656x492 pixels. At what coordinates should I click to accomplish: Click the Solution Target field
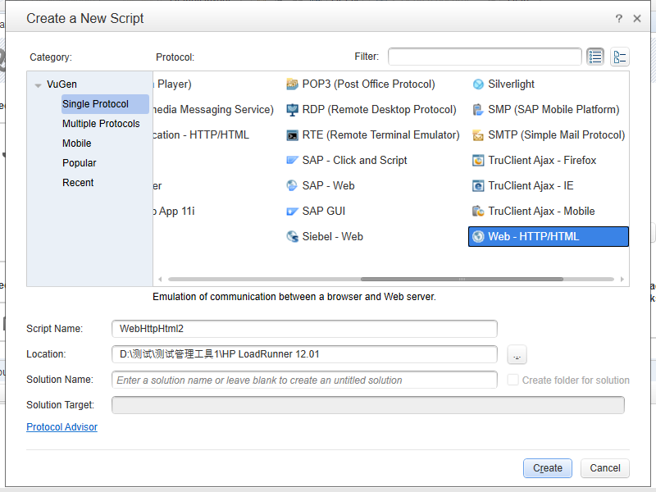pyautogui.click(x=367, y=405)
